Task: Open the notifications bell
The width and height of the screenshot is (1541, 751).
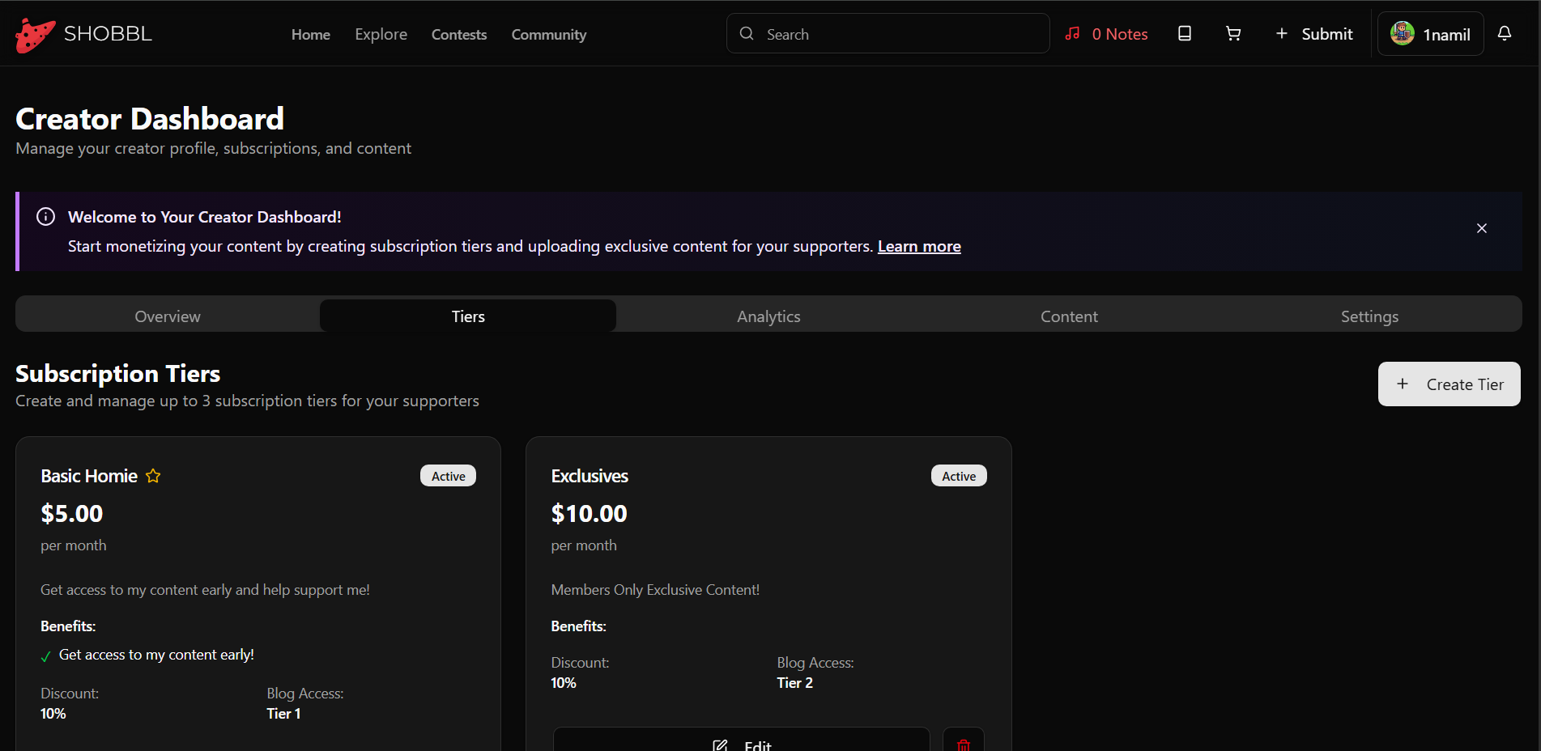Action: point(1504,33)
